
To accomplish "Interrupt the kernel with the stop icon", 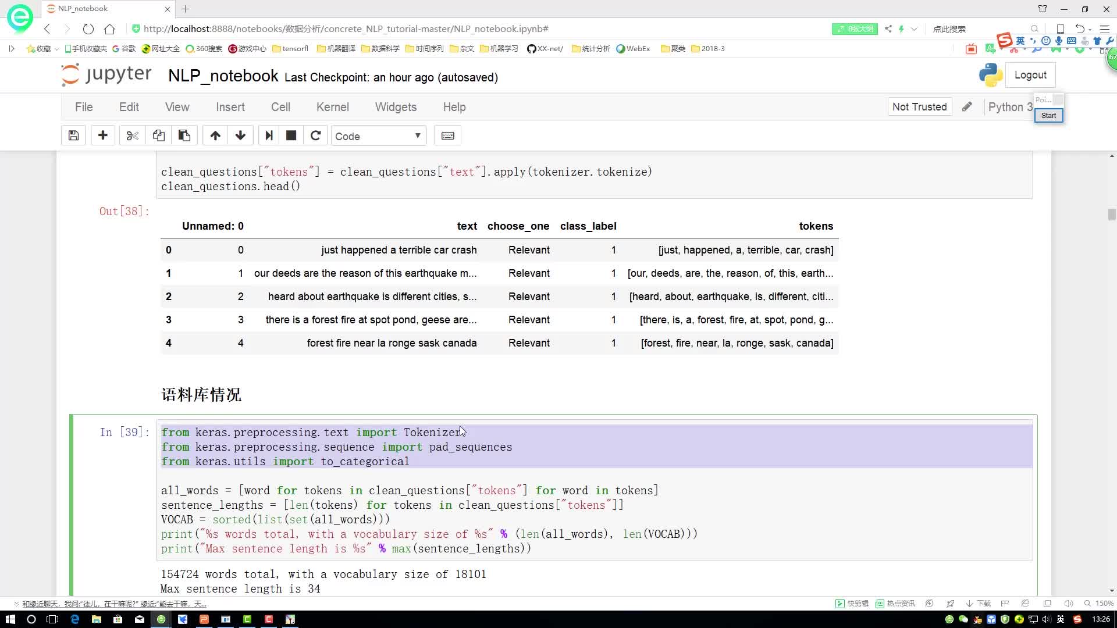I will (x=291, y=135).
